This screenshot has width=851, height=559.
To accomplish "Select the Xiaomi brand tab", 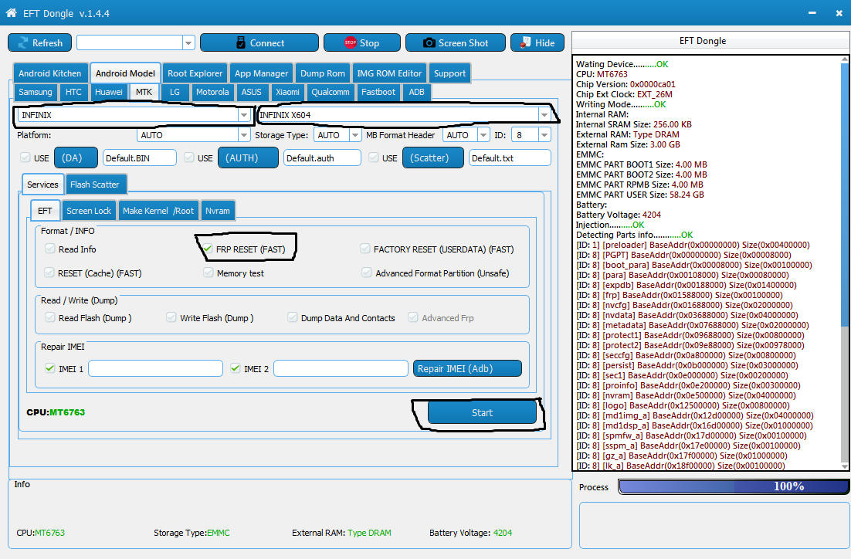I will click(x=287, y=92).
